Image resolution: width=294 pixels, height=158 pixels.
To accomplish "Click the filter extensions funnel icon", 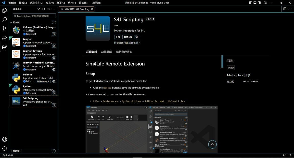I will (x=39, y=9).
